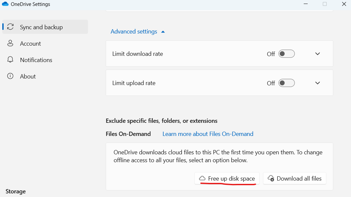Toggle the Limit upload rate switch

(287, 83)
